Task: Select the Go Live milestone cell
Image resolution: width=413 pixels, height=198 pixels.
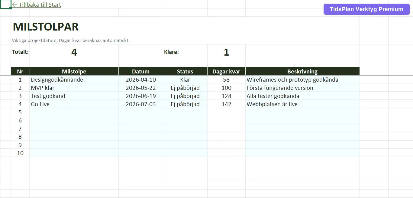Action: point(74,104)
